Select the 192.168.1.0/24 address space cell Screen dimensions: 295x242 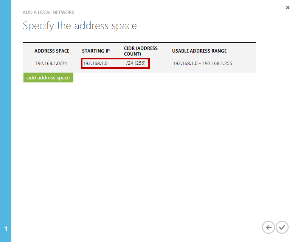coord(51,64)
